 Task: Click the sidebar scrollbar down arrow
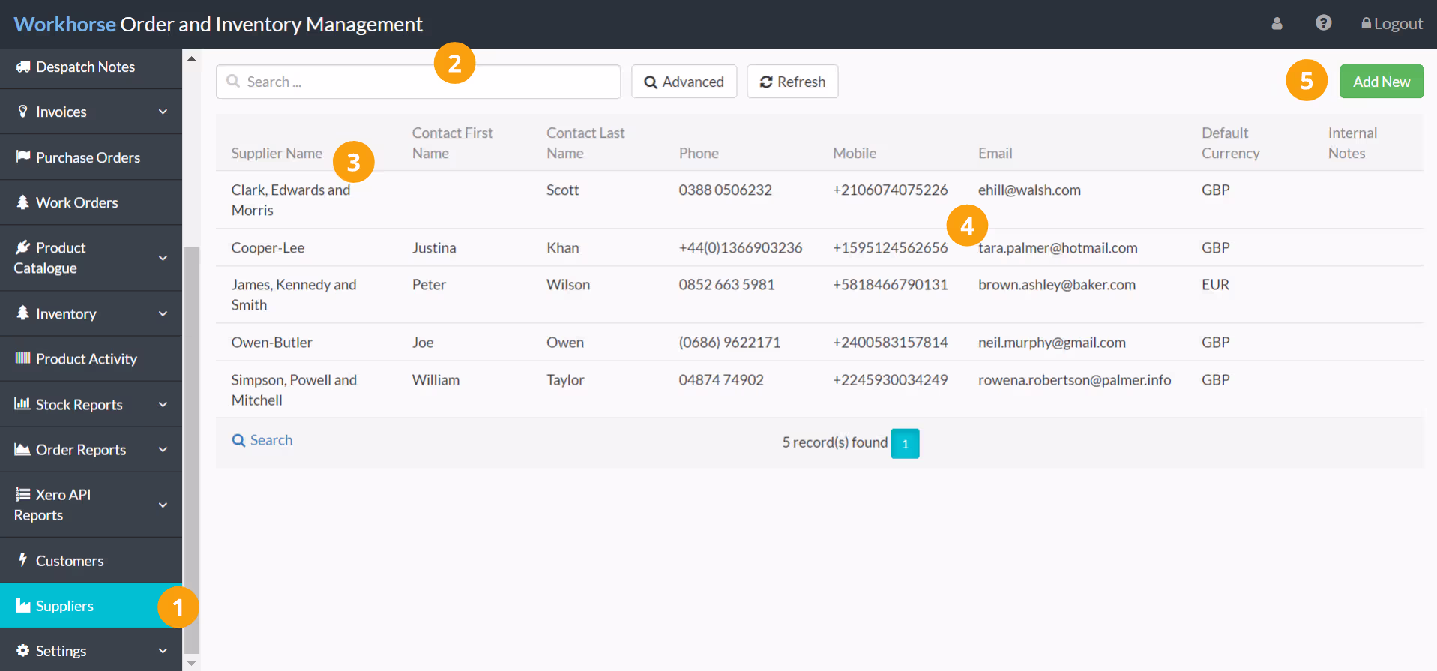coord(191,663)
